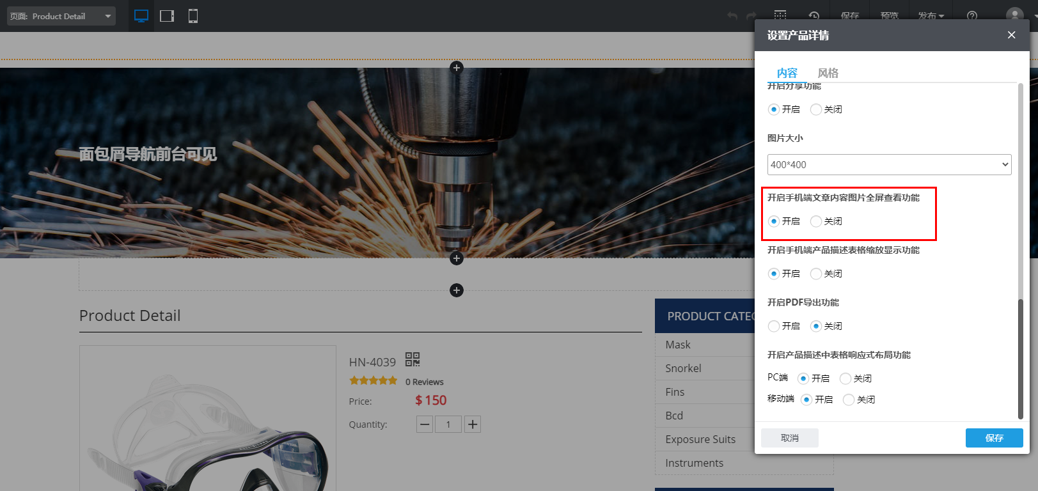
Task: Open the 页面 Product Detail page selector
Action: (x=61, y=16)
